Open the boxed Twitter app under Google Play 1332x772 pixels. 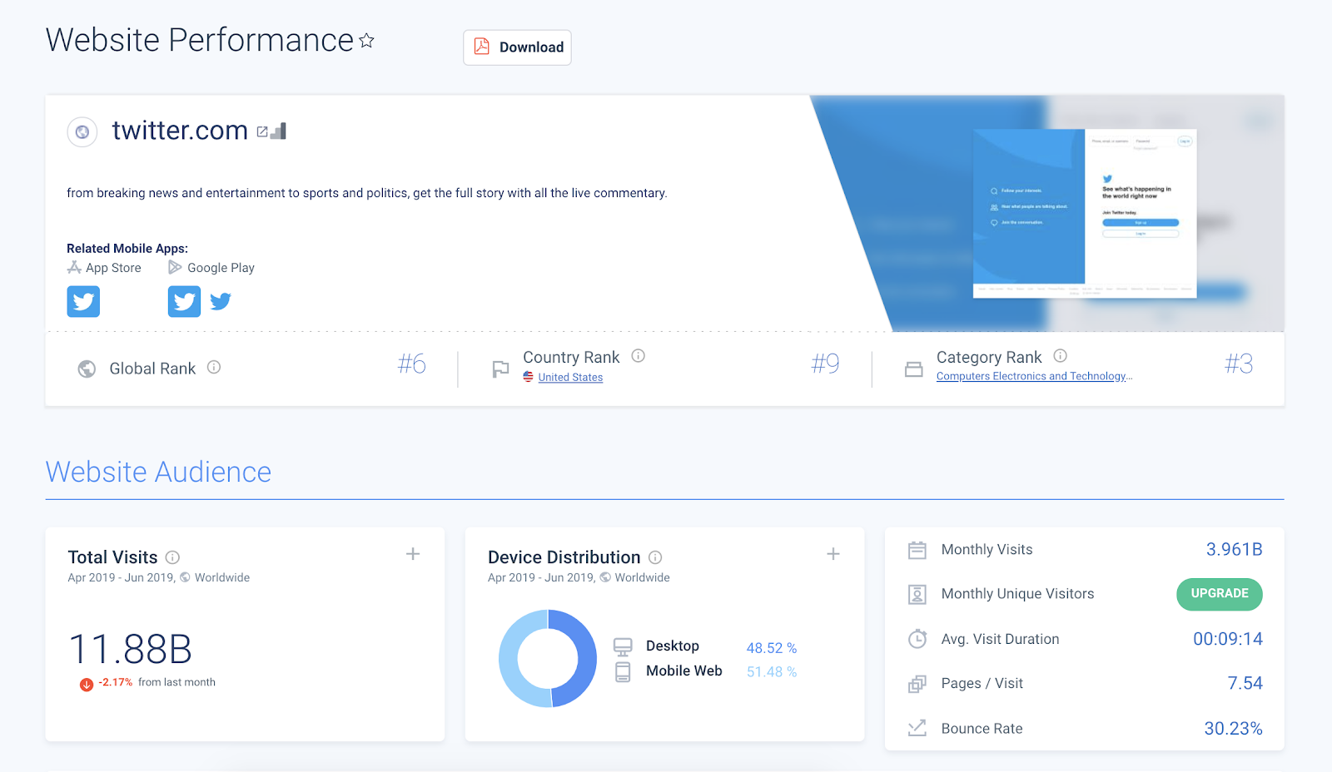(184, 301)
